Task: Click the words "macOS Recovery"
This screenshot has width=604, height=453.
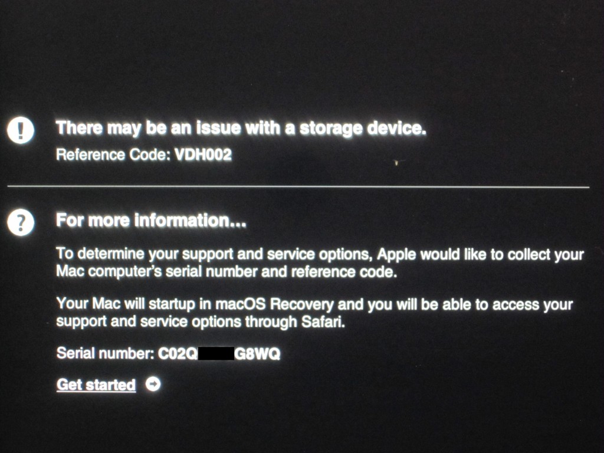Action: 274,305
